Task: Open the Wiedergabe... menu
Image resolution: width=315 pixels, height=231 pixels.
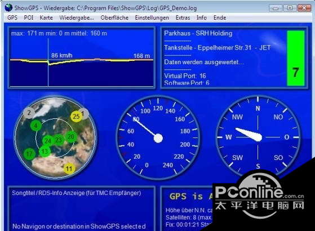Action: 77,17
